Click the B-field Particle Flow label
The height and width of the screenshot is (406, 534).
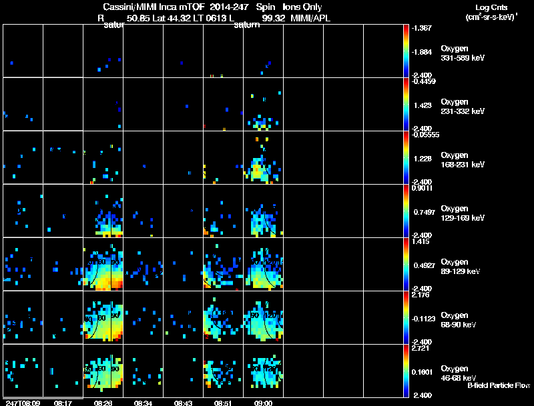499,385
